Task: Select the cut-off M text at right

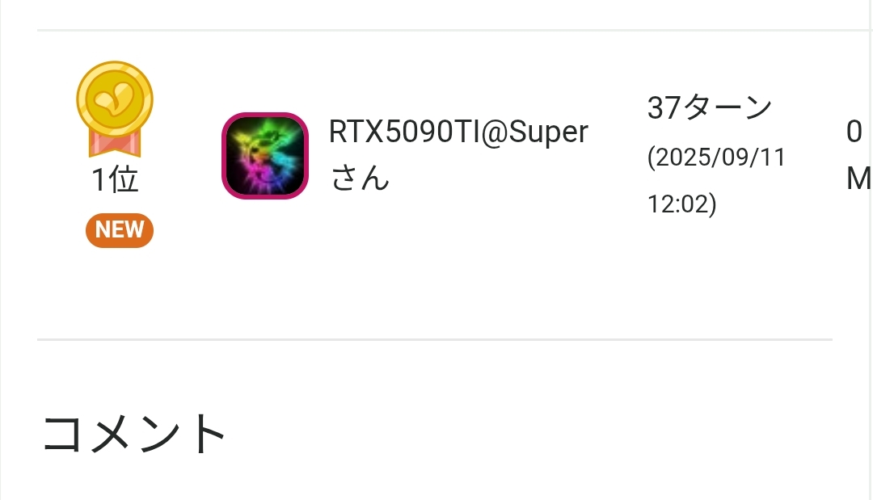Action: 859,179
